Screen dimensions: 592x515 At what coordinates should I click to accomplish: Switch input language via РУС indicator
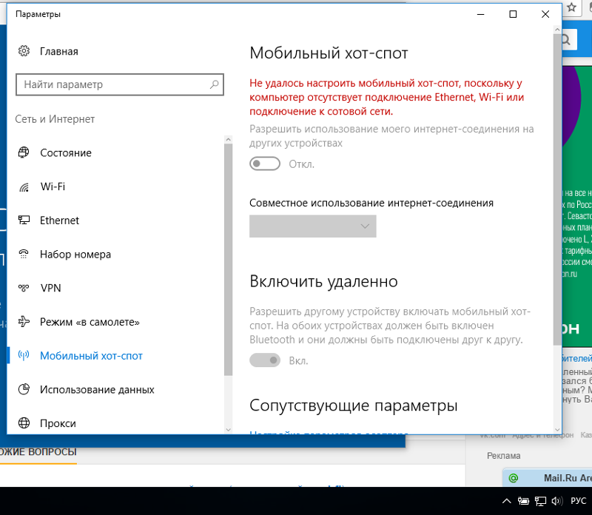pos(578,501)
